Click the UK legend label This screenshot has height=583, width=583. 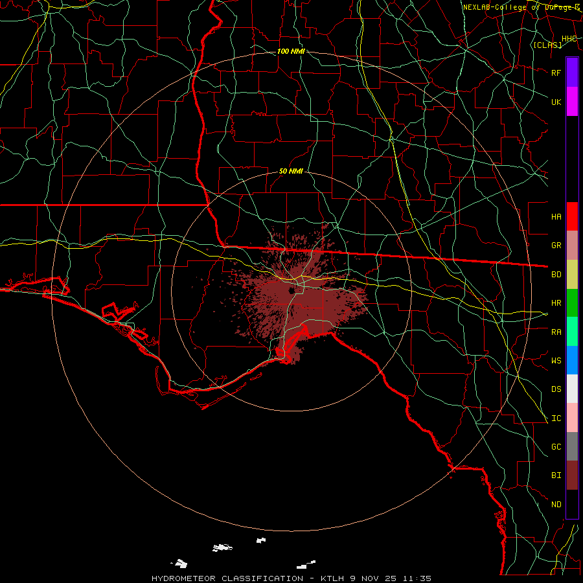point(556,102)
